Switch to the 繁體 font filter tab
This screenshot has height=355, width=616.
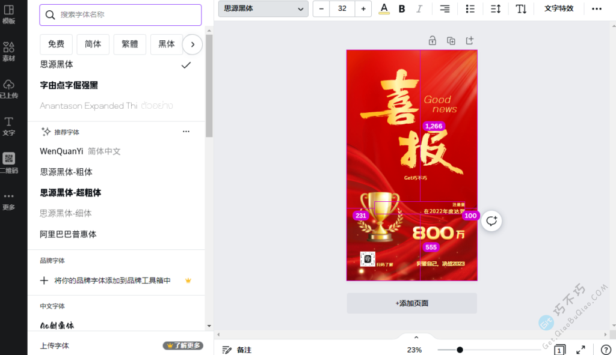[129, 44]
